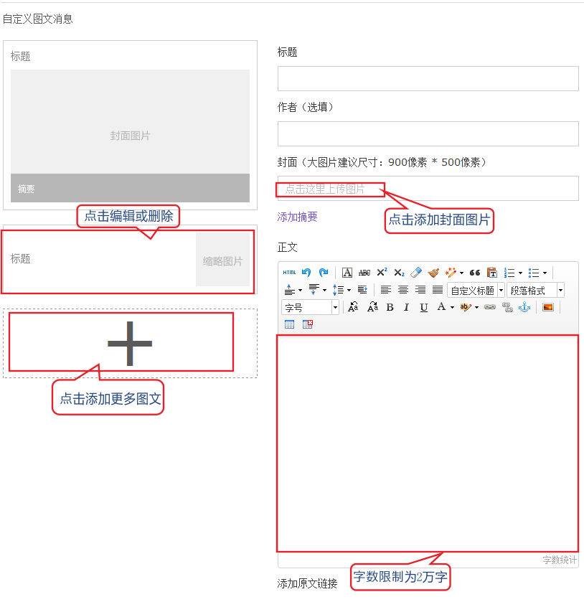This screenshot has width=584, height=602.
Task: Justify text on both sides
Action: pos(438,289)
